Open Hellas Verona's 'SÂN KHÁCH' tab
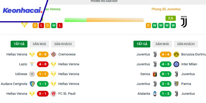The height and width of the screenshot is (103, 206). [x=63, y=44]
